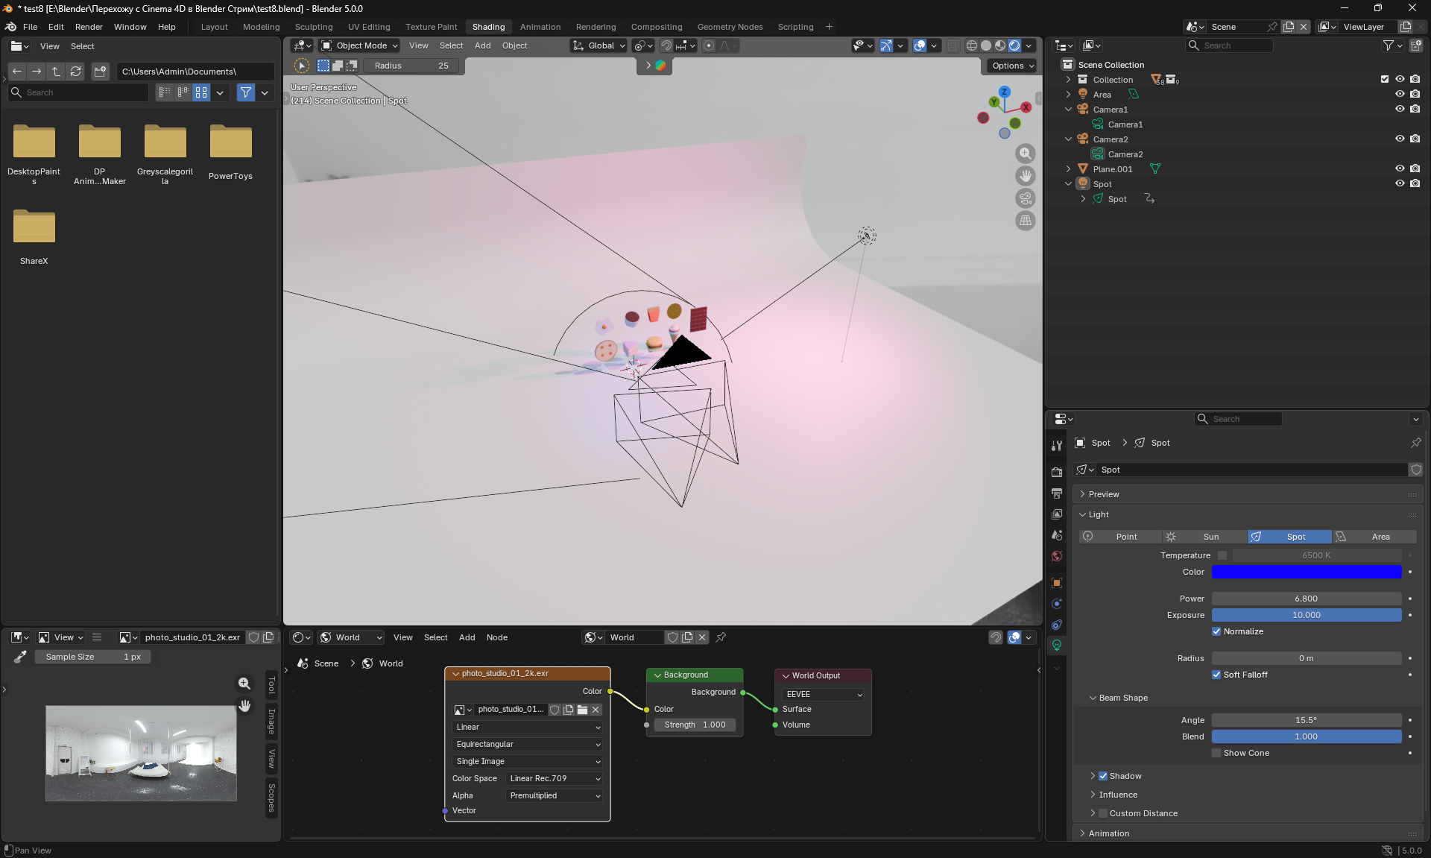Viewport: 1431px width, 858px height.
Task: Click the zoom viewport magnifier icon
Action: [1026, 154]
